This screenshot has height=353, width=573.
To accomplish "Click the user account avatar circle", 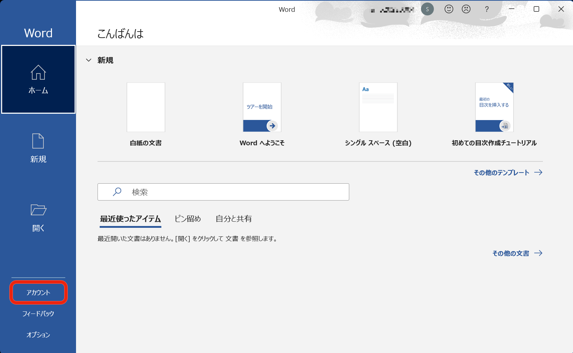I will [427, 9].
